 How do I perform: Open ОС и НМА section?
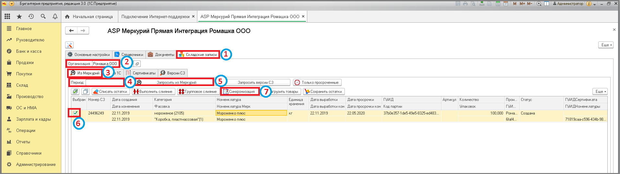click(26, 108)
